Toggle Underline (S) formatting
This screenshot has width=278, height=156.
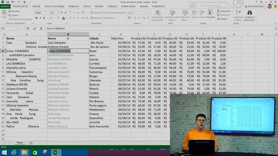point(44,18)
